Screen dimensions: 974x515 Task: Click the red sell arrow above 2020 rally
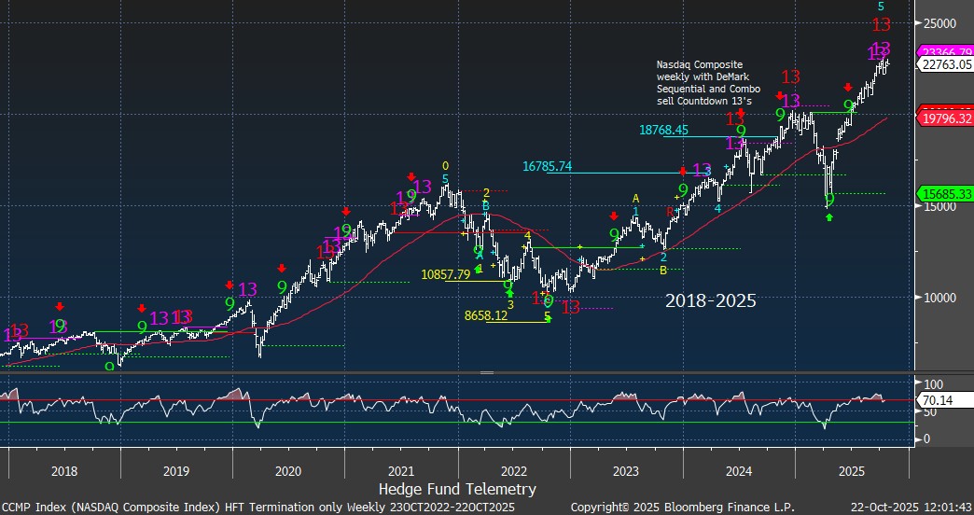point(282,269)
